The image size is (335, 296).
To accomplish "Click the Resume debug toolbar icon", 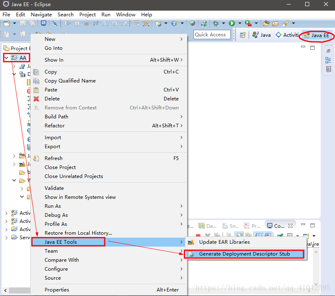I will [67, 23].
